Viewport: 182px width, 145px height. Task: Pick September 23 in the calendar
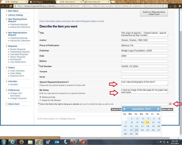(136, 130)
